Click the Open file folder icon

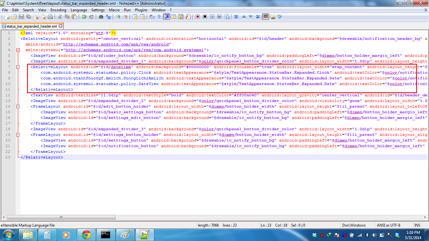[x=14, y=17]
